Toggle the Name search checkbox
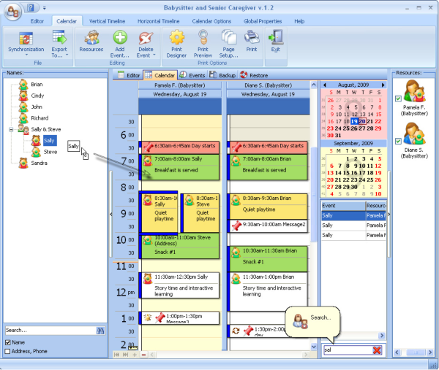The image size is (439, 370). point(8,342)
